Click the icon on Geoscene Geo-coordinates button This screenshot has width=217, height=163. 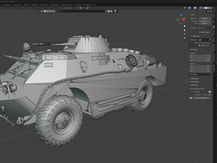[191, 98]
